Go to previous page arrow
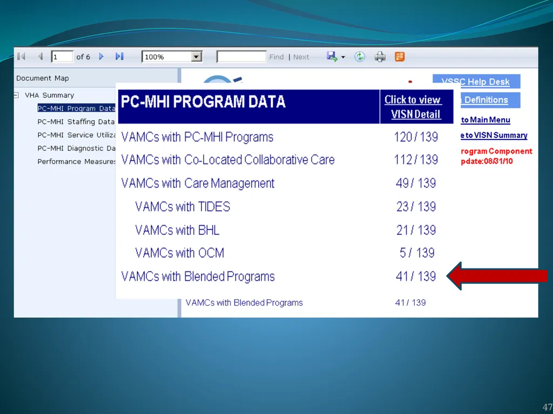Screen dimensions: 553x414 [x=41, y=56]
